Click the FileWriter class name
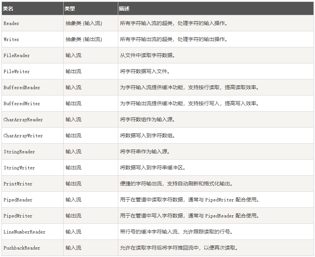Screen dimensions: 315x257 [x=16, y=72]
